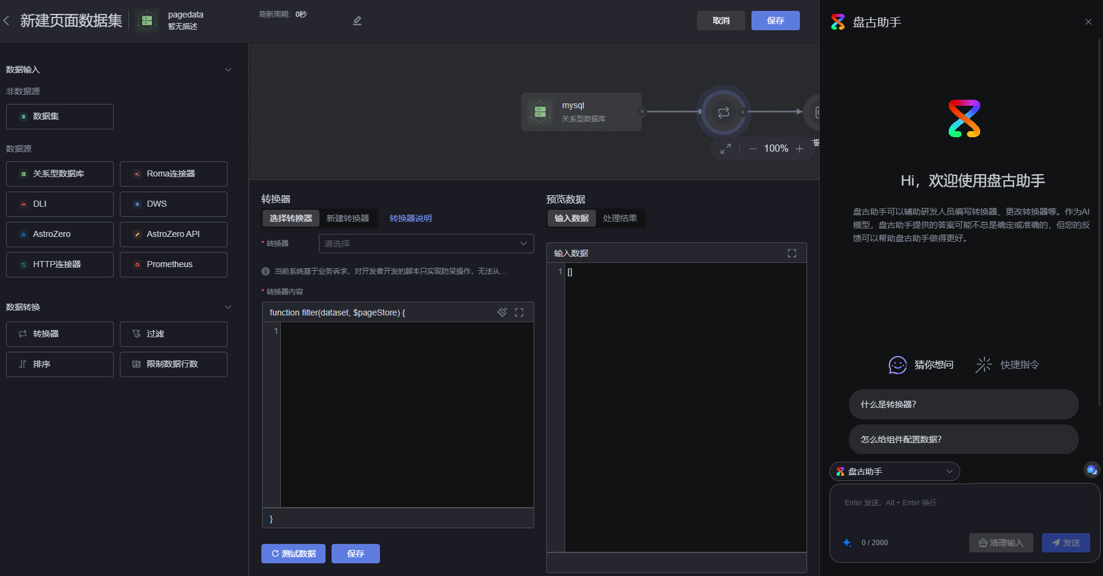Add a 过滤 filter step
1103x576 pixels.
click(174, 334)
